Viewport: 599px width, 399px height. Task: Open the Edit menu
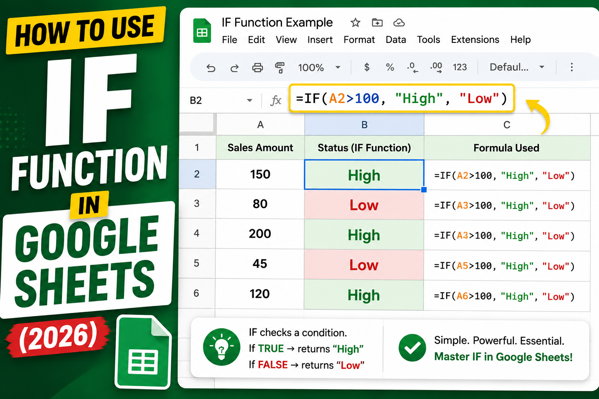point(256,40)
